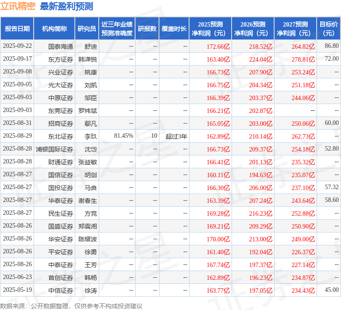This screenshot has height=310, width=341.
Task: Select the 机构简称 column header
Action: coord(54,28)
